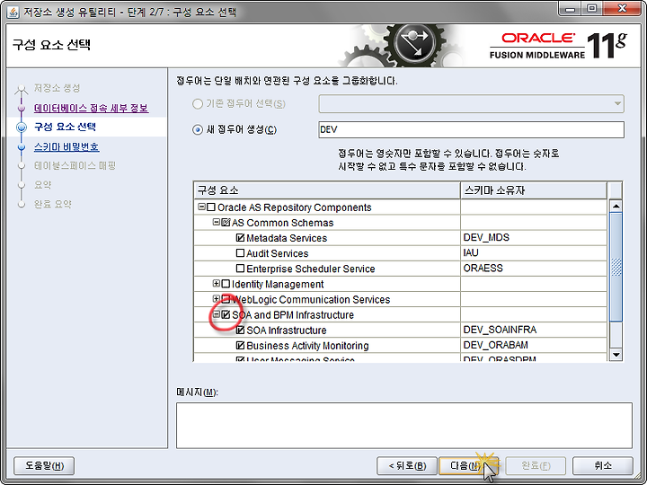Screen dimensions: 647x485
Task: Select Business Activity Monitoring row label
Action: coord(307,346)
